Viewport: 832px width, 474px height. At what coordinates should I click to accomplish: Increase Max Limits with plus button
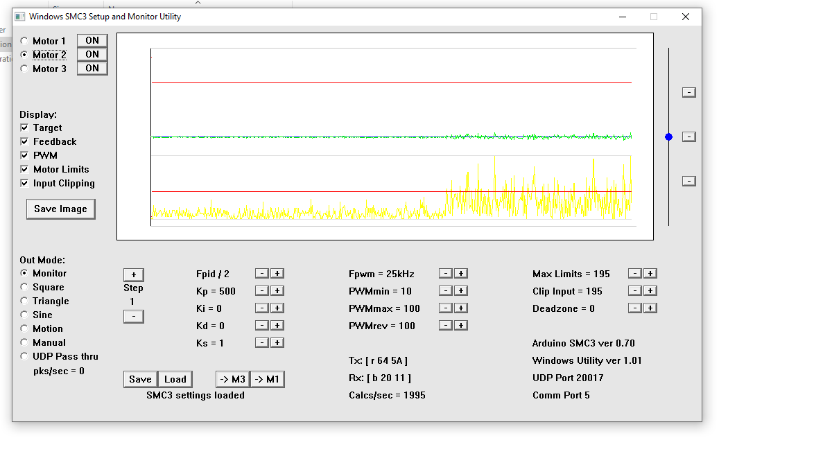650,273
